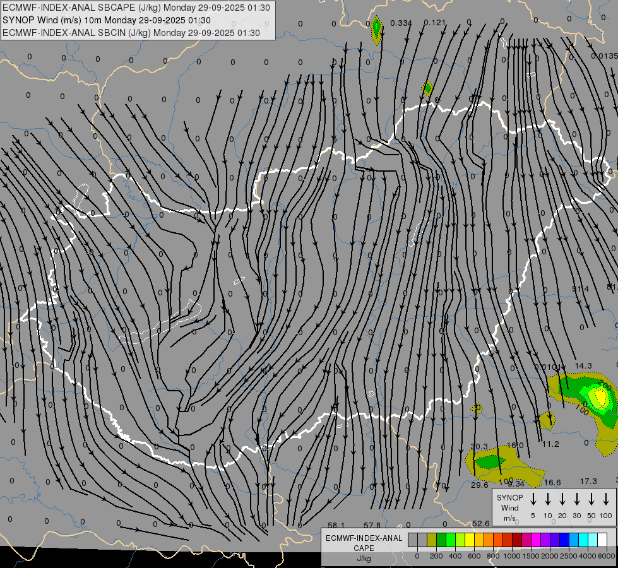Click the SYNOP Wind 10m title line
Image resolution: width=618 pixels, height=568 pixels.
107,20
